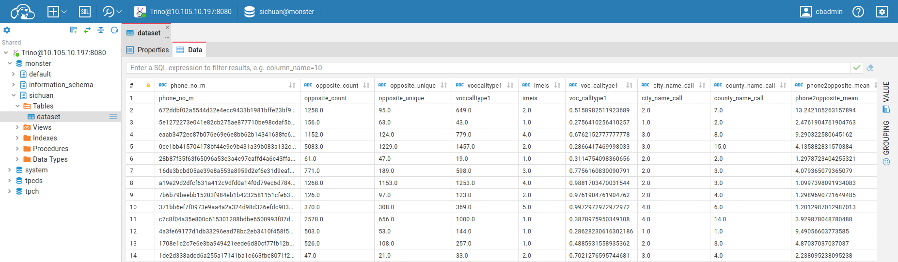Open administration settings gear in top bar
898x262 pixels.
[882, 12]
